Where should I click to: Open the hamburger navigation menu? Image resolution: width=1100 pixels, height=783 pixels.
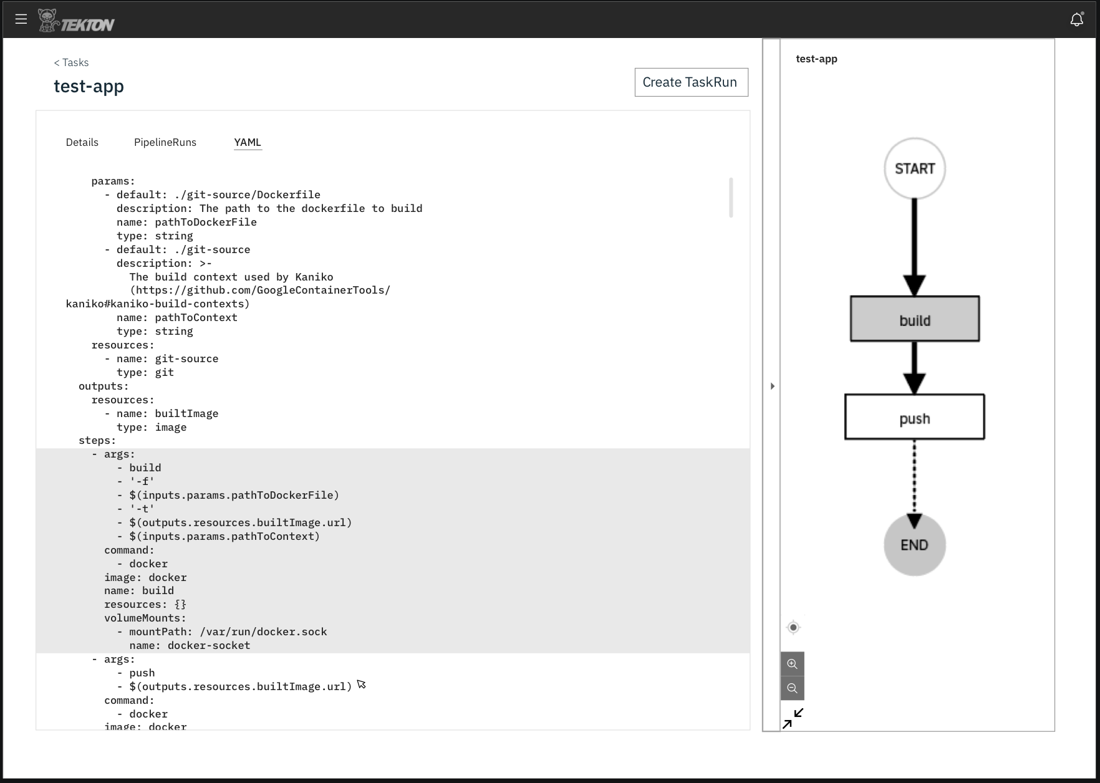[21, 19]
